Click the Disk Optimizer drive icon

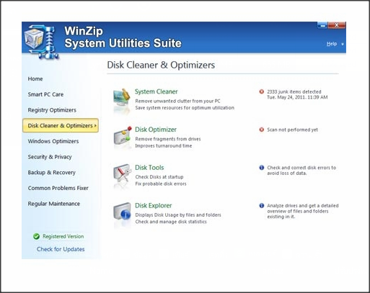pyautogui.click(x=123, y=136)
